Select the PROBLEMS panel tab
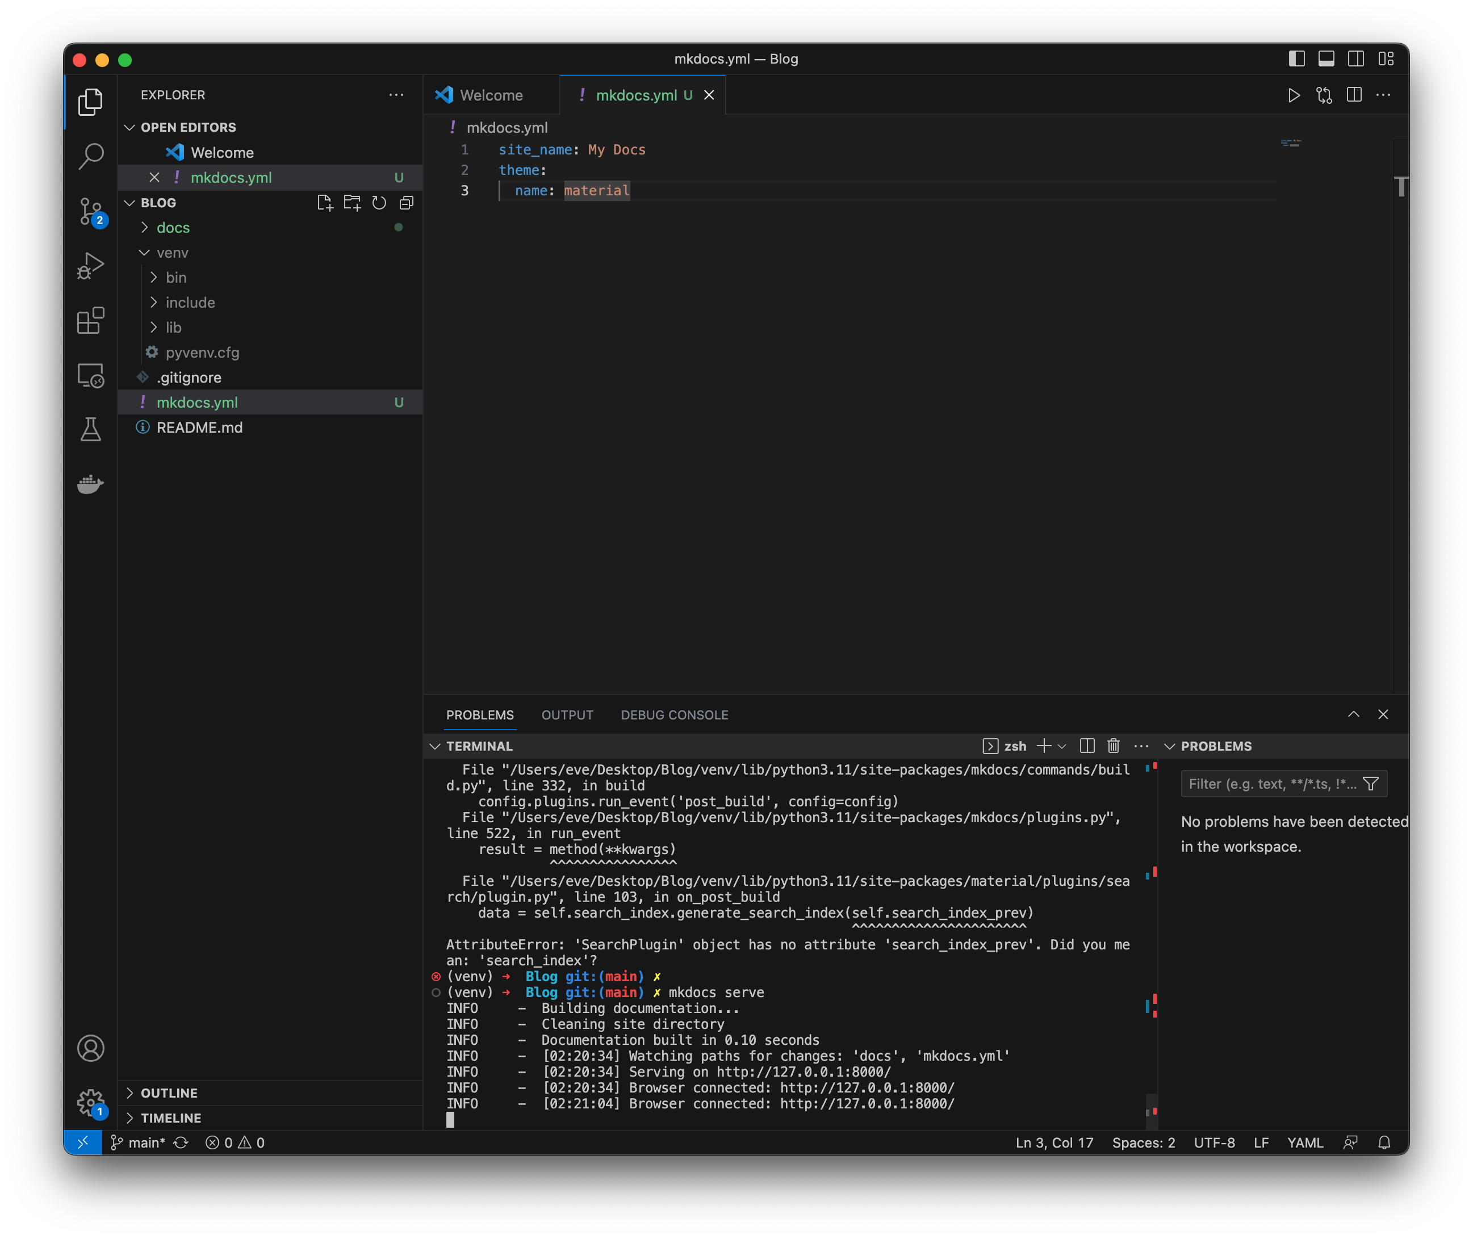 click(480, 715)
